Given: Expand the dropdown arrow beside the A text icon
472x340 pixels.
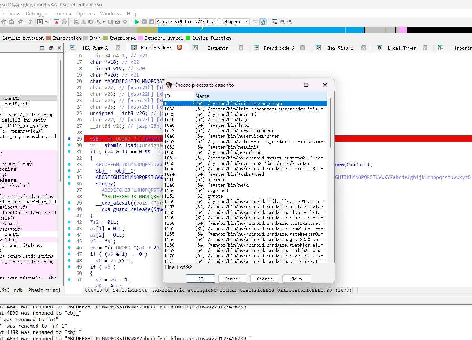Looking at the screenshot, I should click(46, 22).
